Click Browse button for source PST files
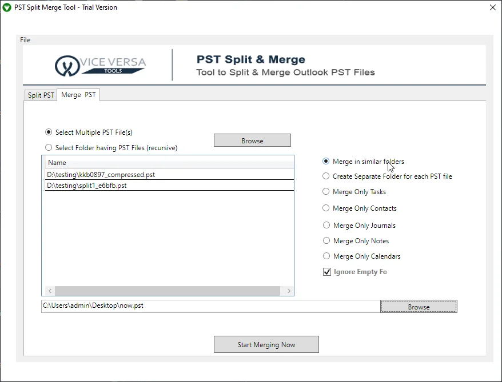Screen dimensions: 502x382 pos(252,140)
